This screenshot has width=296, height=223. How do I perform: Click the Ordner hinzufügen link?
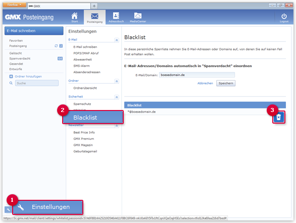28,76
